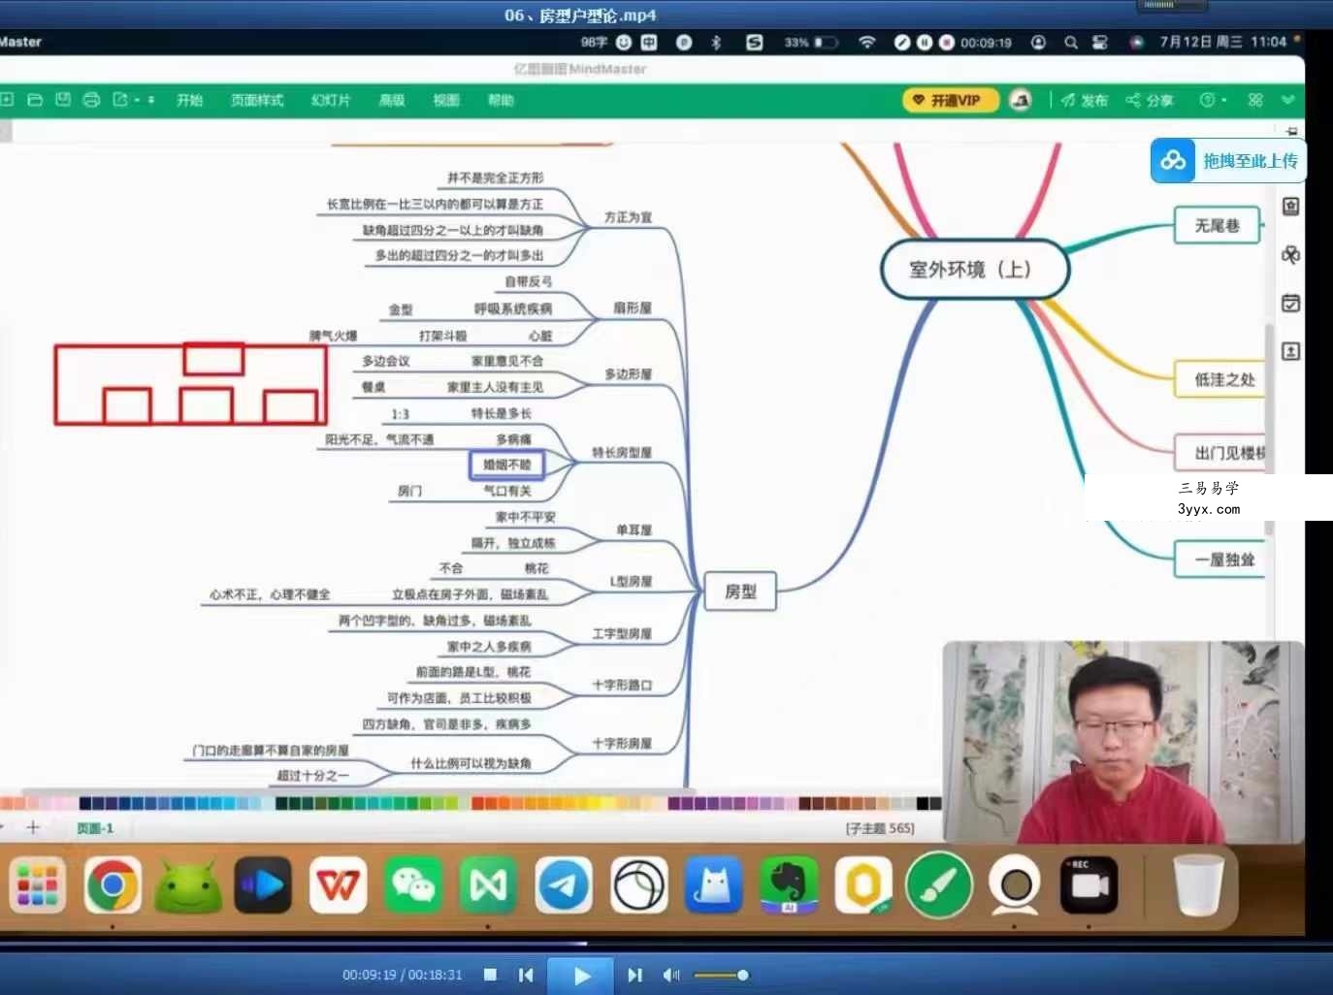This screenshot has width=1333, height=995.
Task: Open WeChat from the dock
Action: [412, 884]
